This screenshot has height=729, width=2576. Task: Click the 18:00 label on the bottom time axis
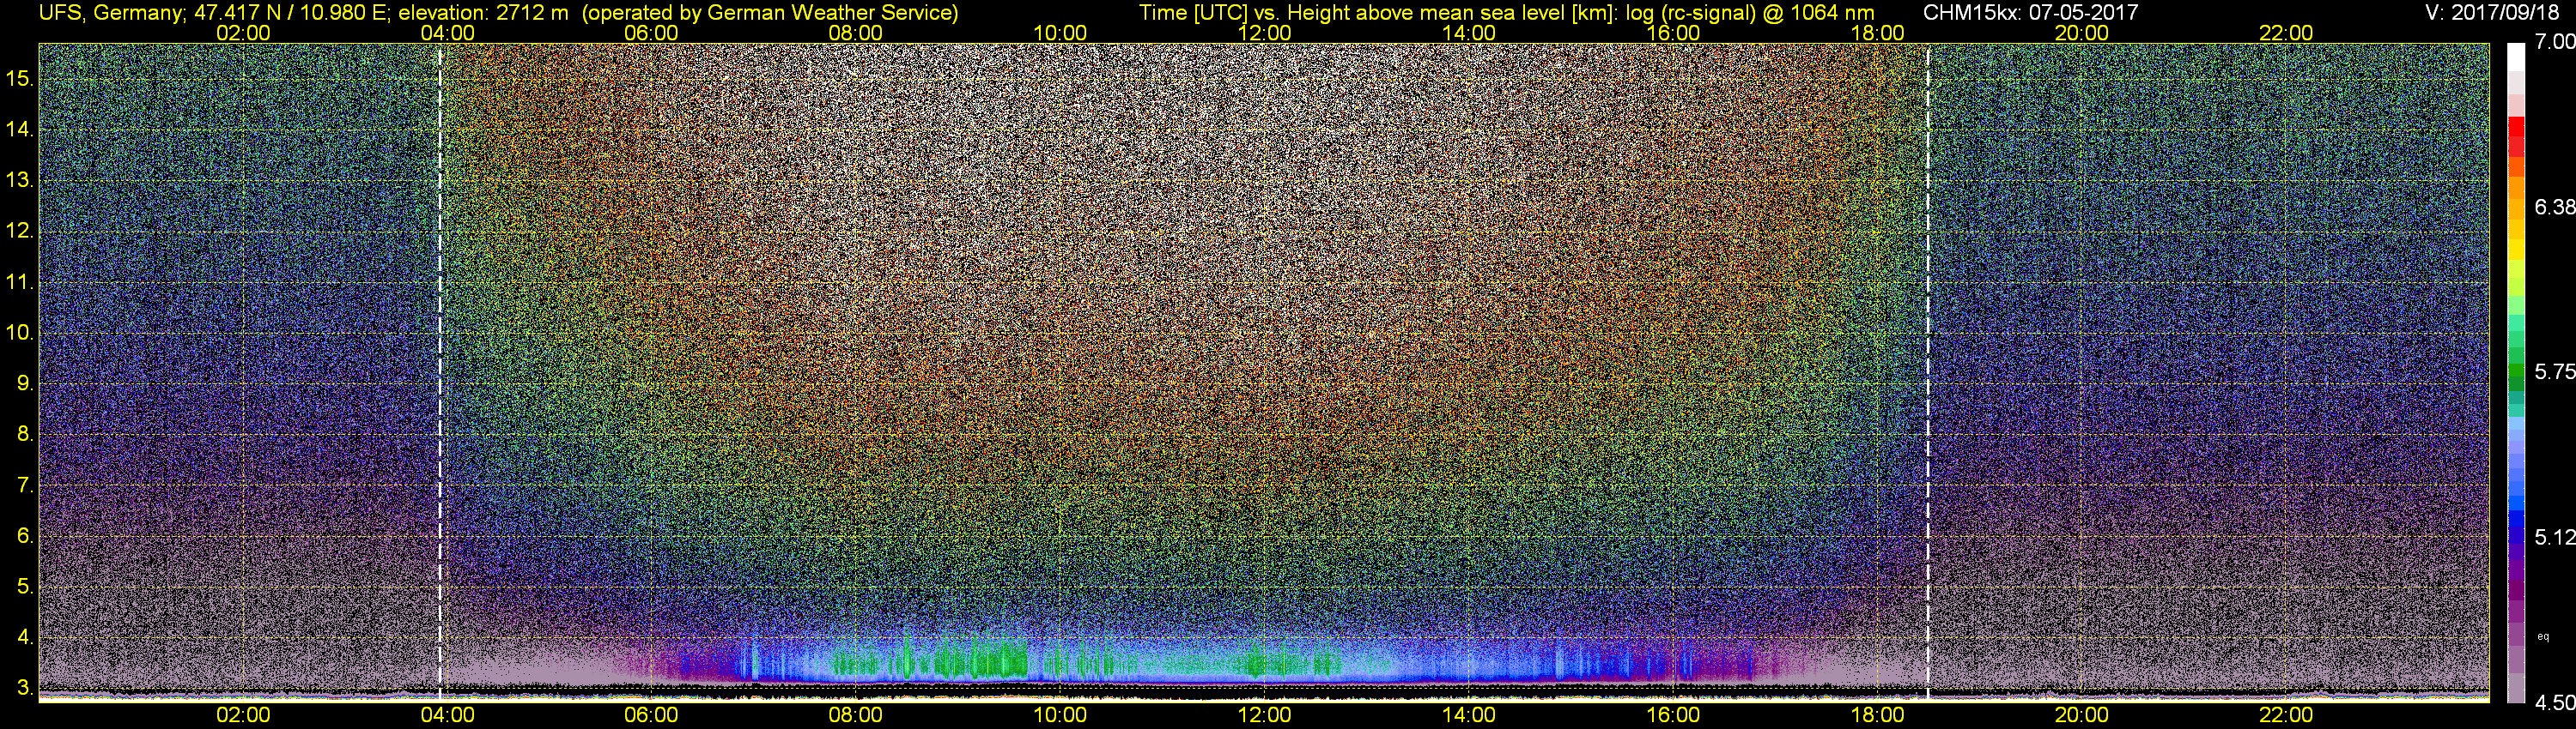pyautogui.click(x=1877, y=715)
